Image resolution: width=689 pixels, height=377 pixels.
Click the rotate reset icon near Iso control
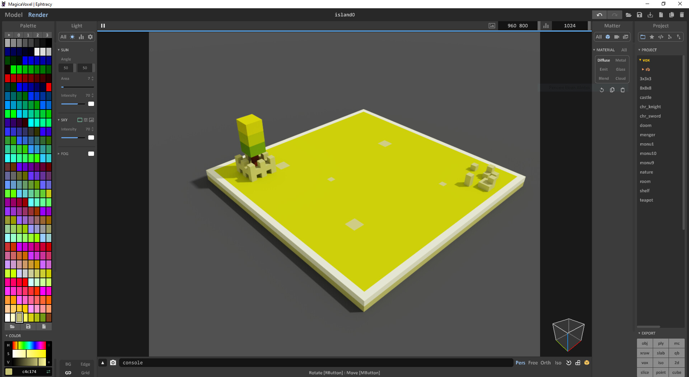568,363
